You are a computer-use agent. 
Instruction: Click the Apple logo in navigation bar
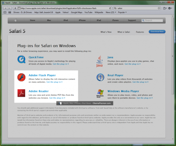16,20
